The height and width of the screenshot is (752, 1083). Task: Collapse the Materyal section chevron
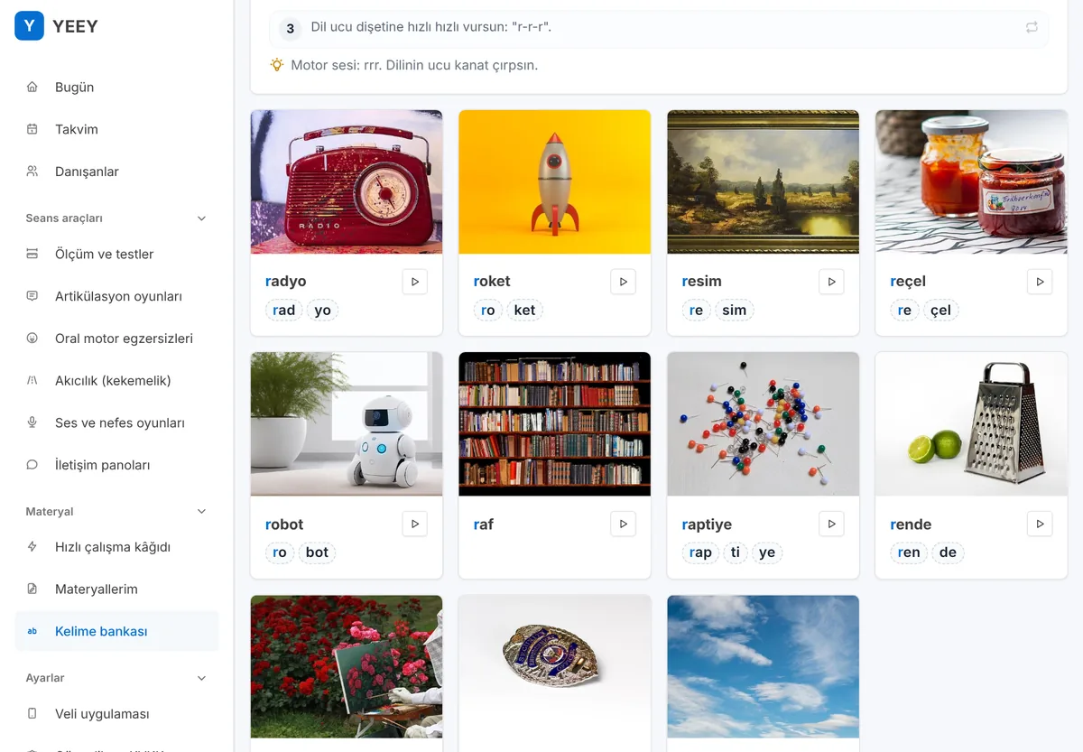tap(201, 512)
